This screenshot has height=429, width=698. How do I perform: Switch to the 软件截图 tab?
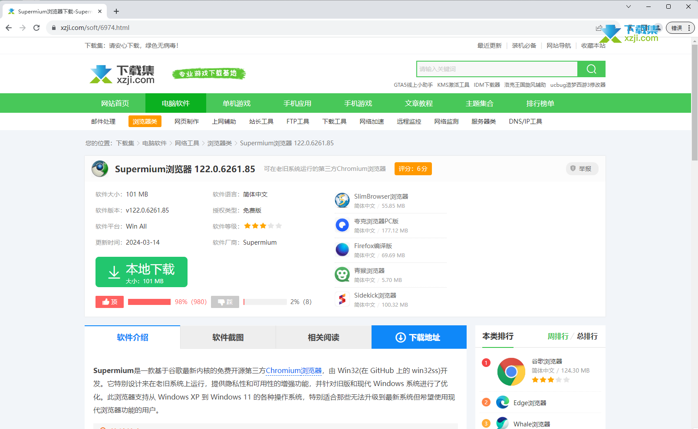228,337
